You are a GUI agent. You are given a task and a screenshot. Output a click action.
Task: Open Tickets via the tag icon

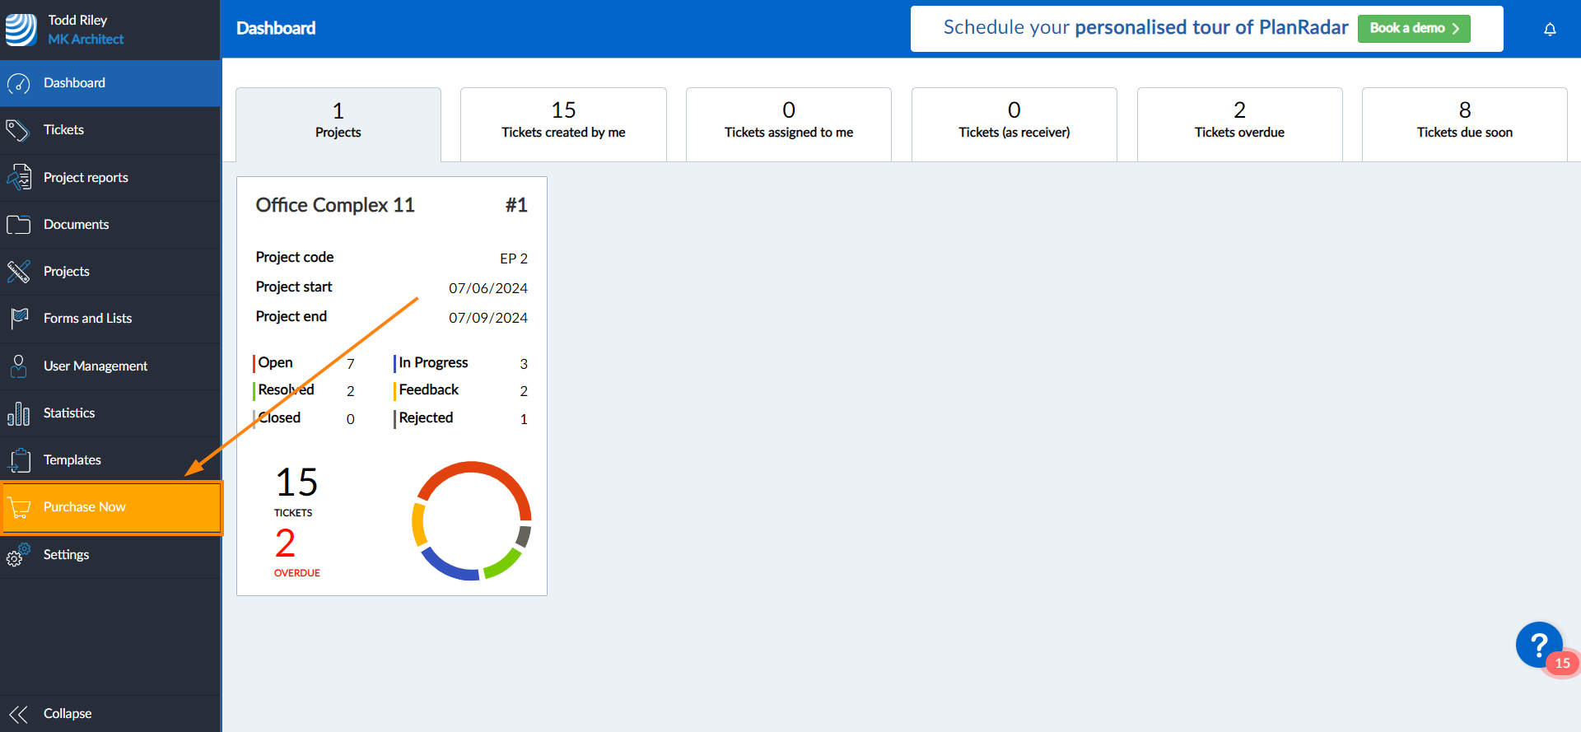[18, 130]
